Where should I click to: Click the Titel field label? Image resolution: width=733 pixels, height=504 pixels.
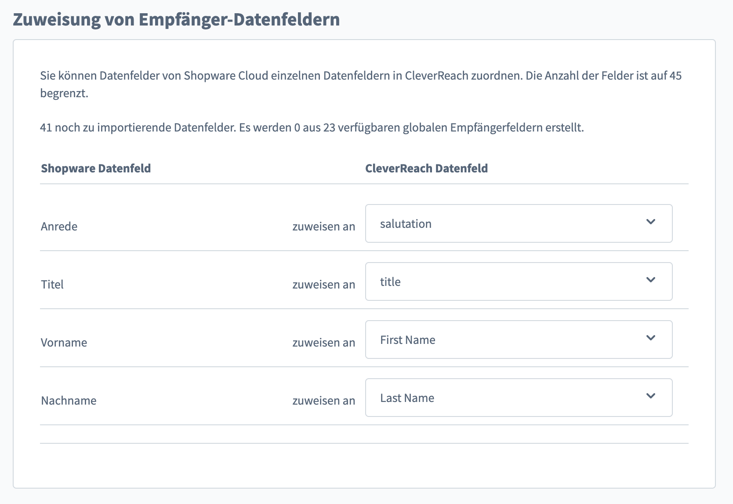(x=52, y=285)
